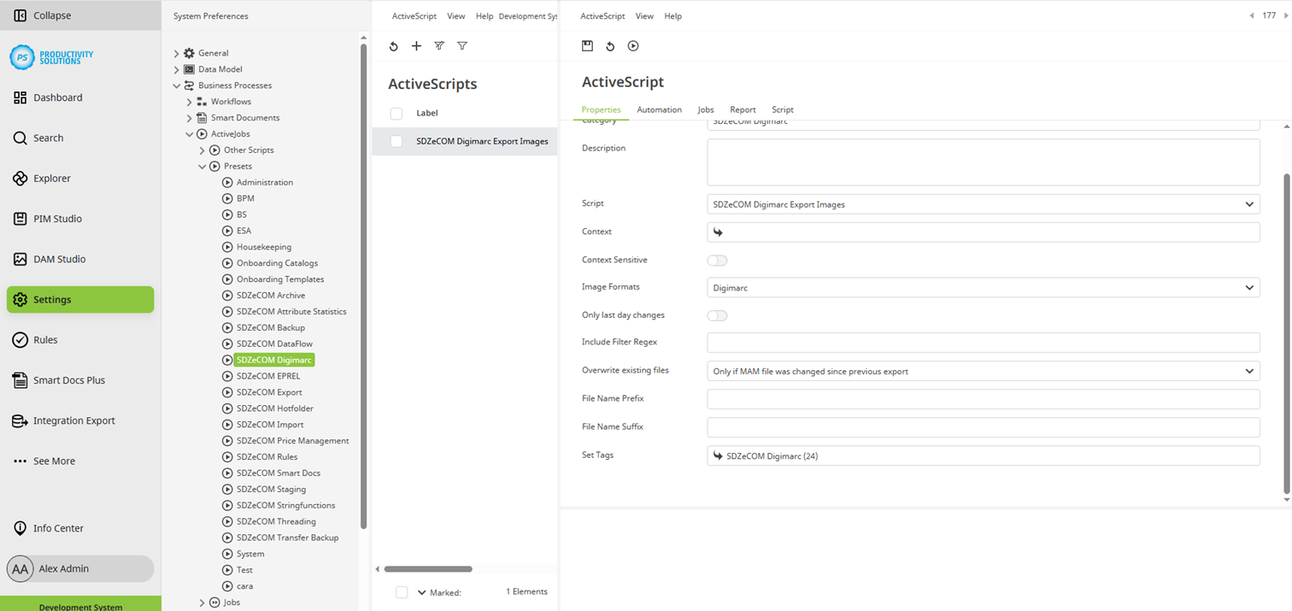The height and width of the screenshot is (611, 1292).
Task: Open the DAM Studio sidebar icon
Action: click(21, 259)
